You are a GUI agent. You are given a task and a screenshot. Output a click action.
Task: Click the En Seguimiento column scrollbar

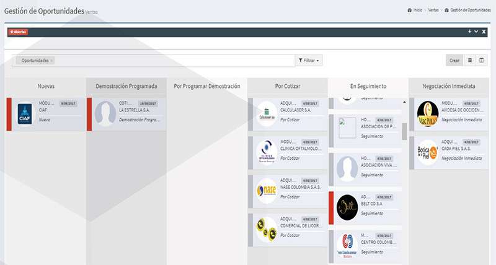[405, 131]
